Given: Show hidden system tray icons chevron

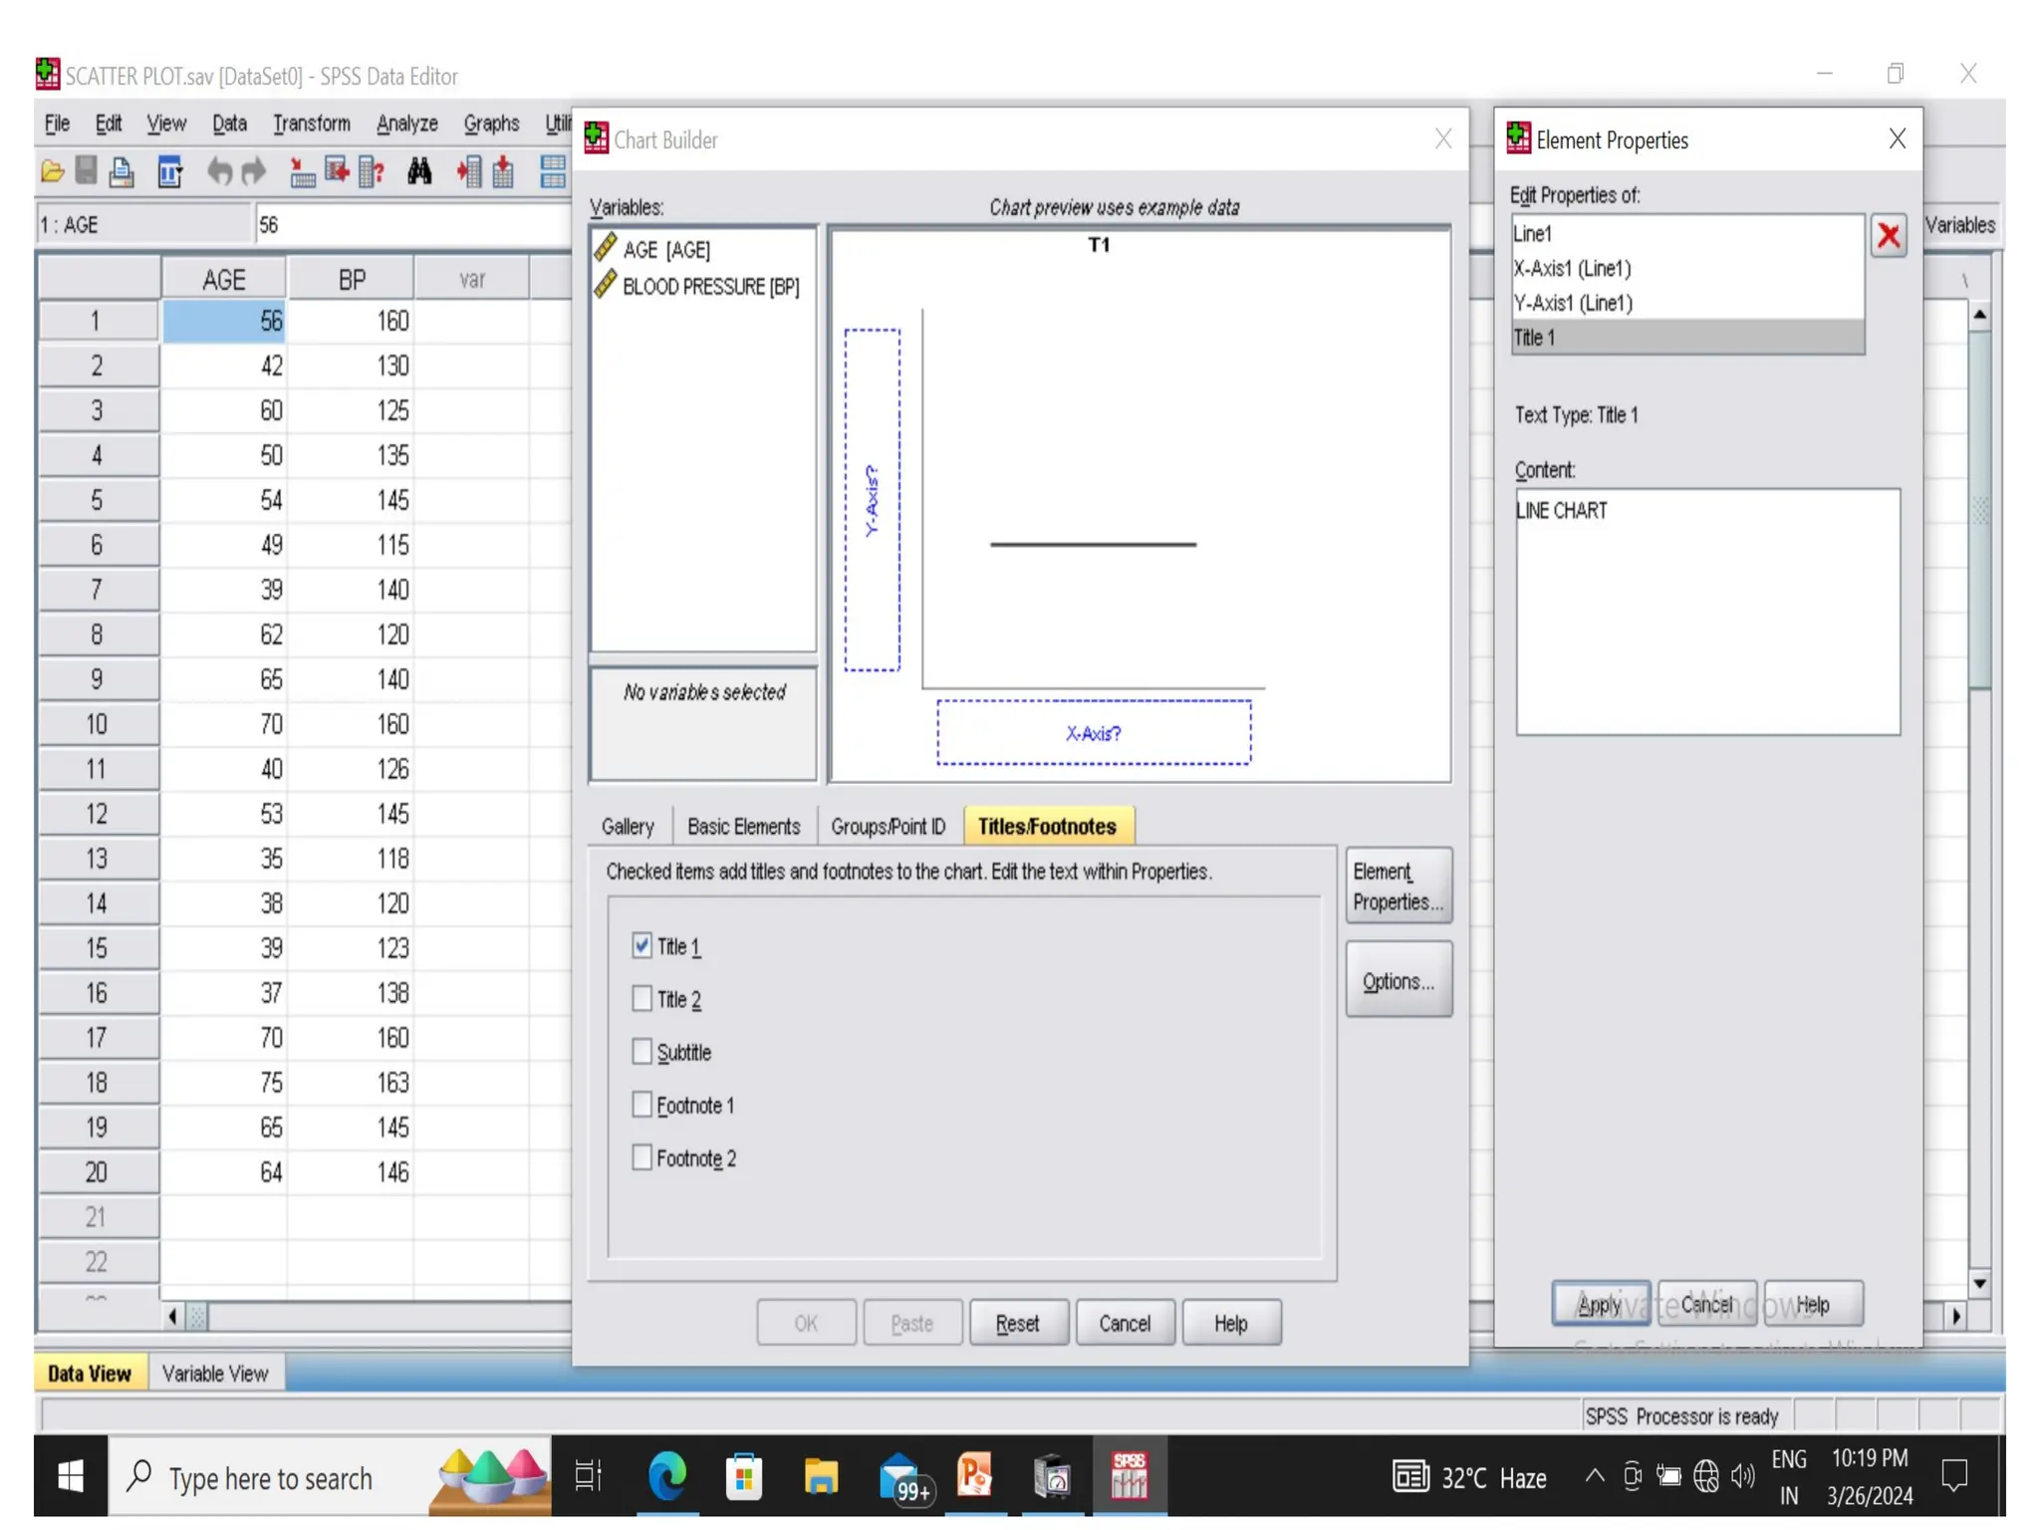Looking at the screenshot, I should click(x=1594, y=1475).
